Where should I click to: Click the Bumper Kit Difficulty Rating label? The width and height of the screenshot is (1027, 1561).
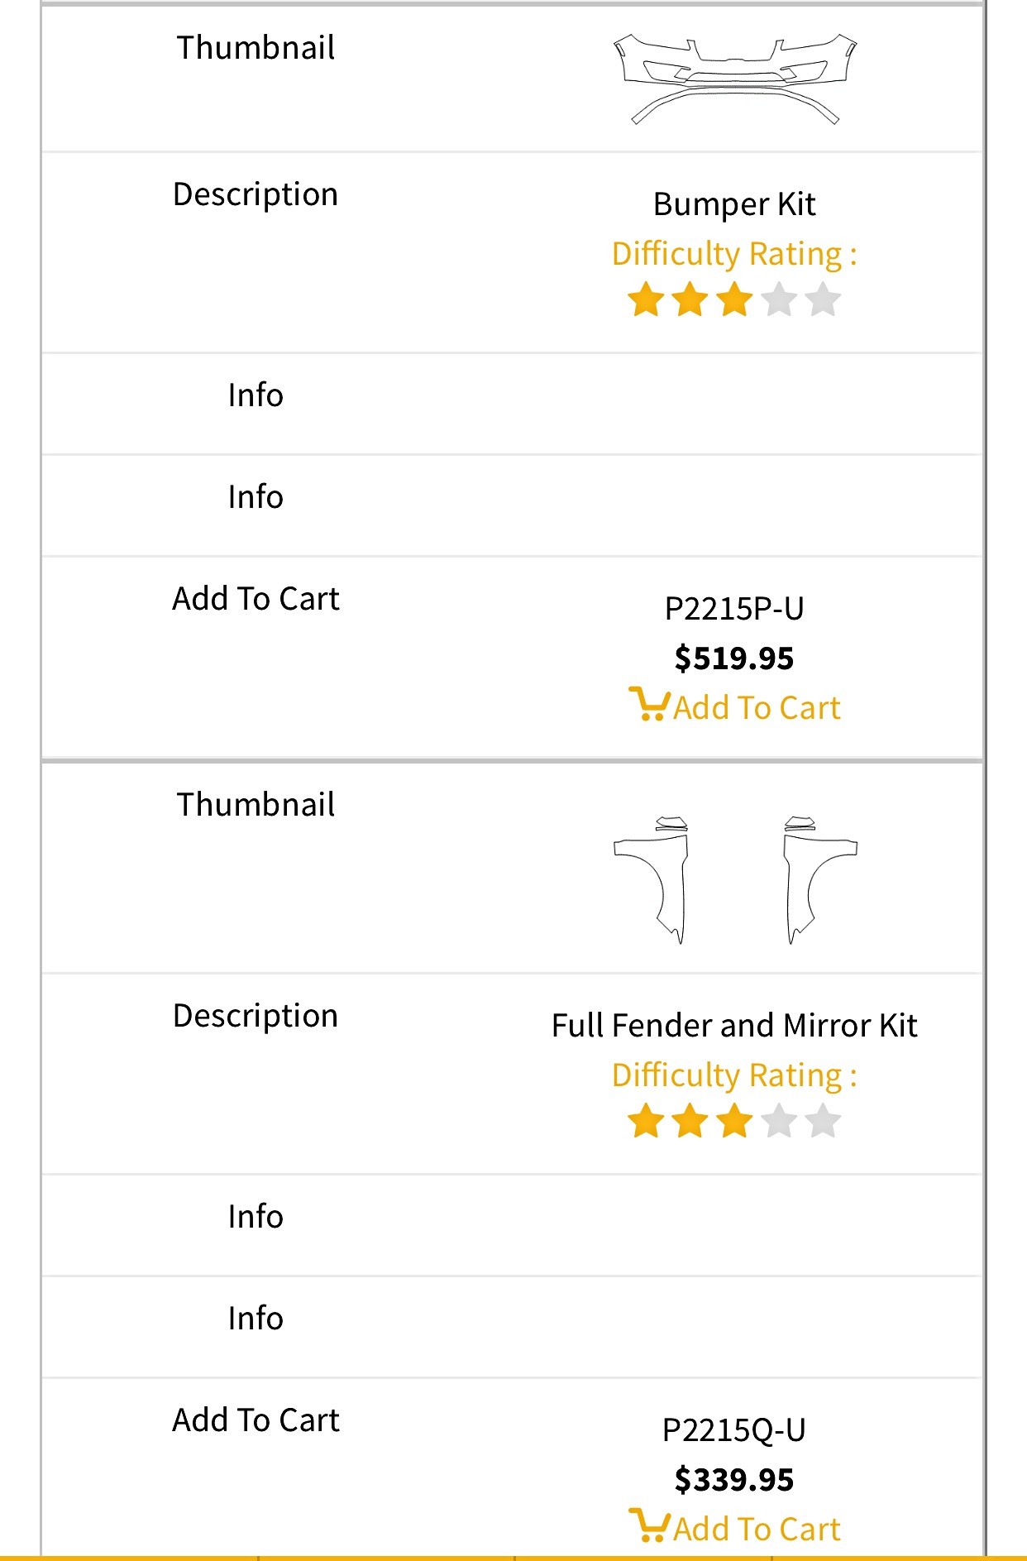[x=734, y=254]
